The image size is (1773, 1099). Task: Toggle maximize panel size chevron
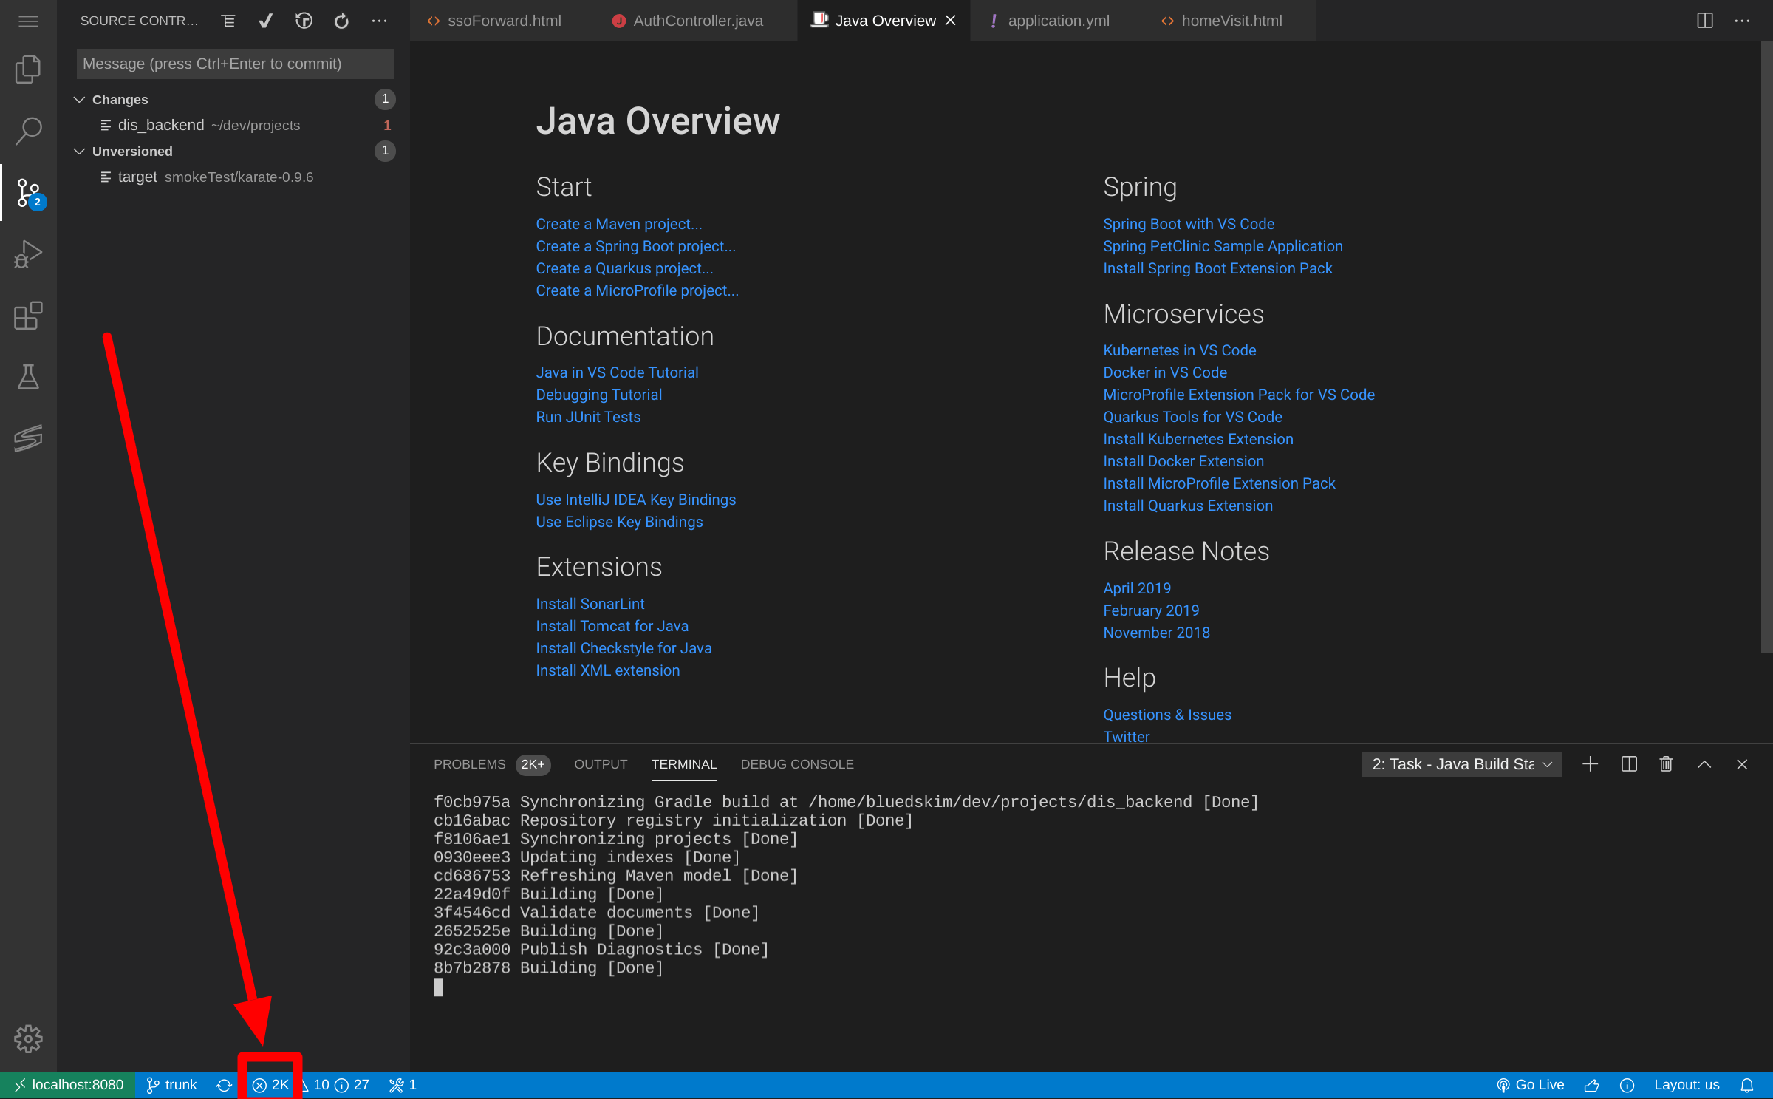tap(1704, 764)
